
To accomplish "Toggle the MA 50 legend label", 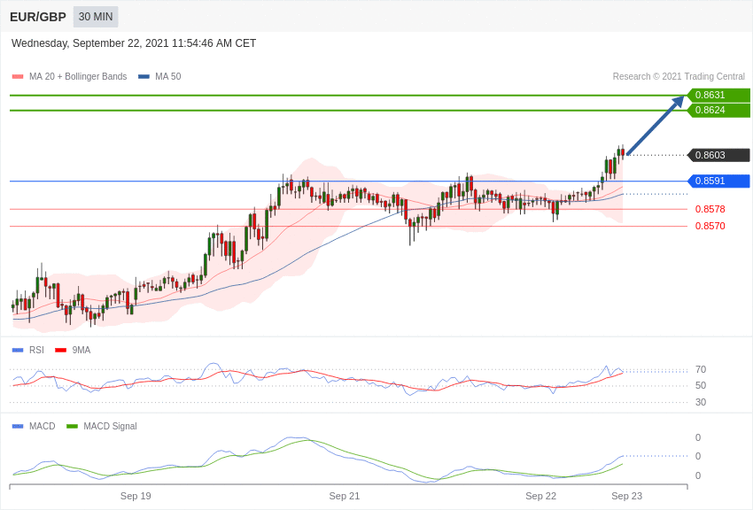I will point(168,77).
